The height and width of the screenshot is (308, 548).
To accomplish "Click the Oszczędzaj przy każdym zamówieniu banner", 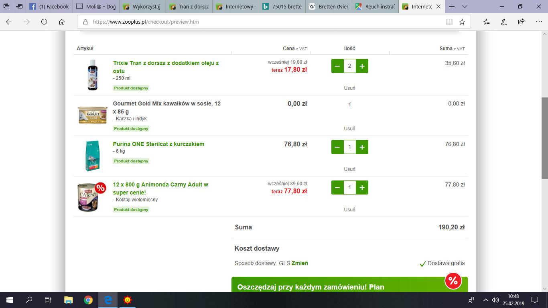I will tap(349, 284).
